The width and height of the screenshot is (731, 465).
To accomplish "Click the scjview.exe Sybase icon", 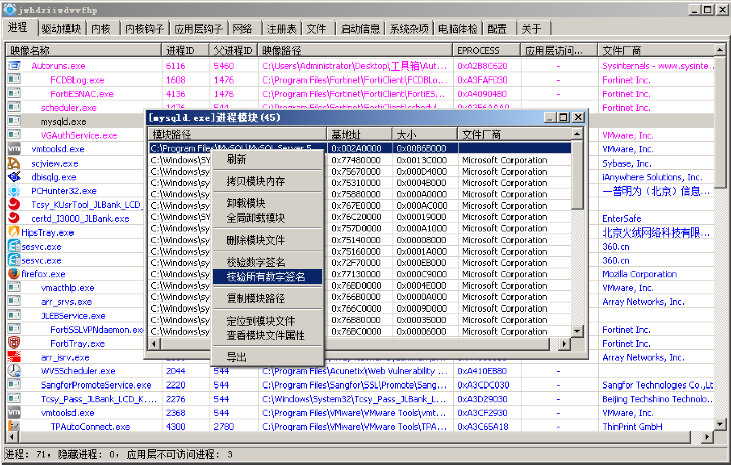I will pyautogui.click(x=14, y=163).
